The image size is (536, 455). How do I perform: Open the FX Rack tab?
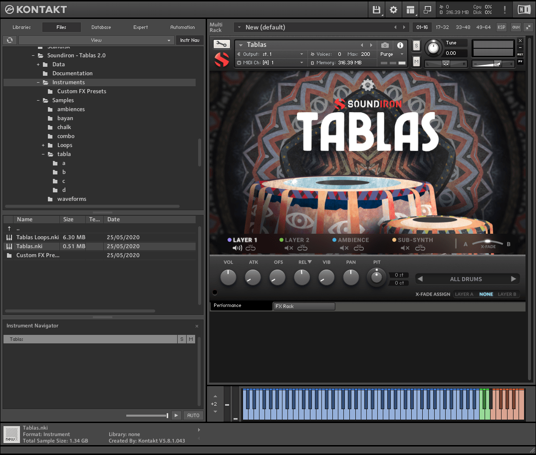304,306
